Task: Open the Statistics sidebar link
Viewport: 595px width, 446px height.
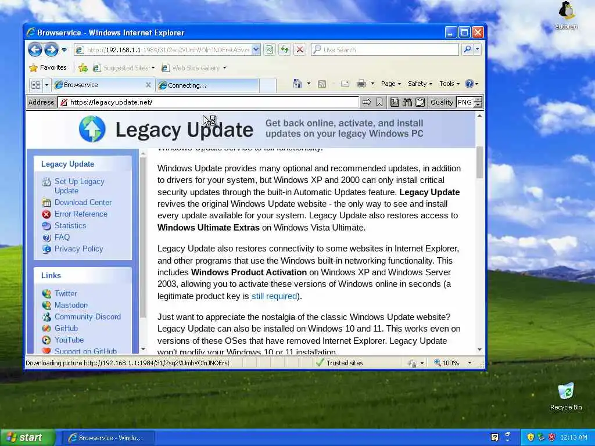Action: pos(70,226)
